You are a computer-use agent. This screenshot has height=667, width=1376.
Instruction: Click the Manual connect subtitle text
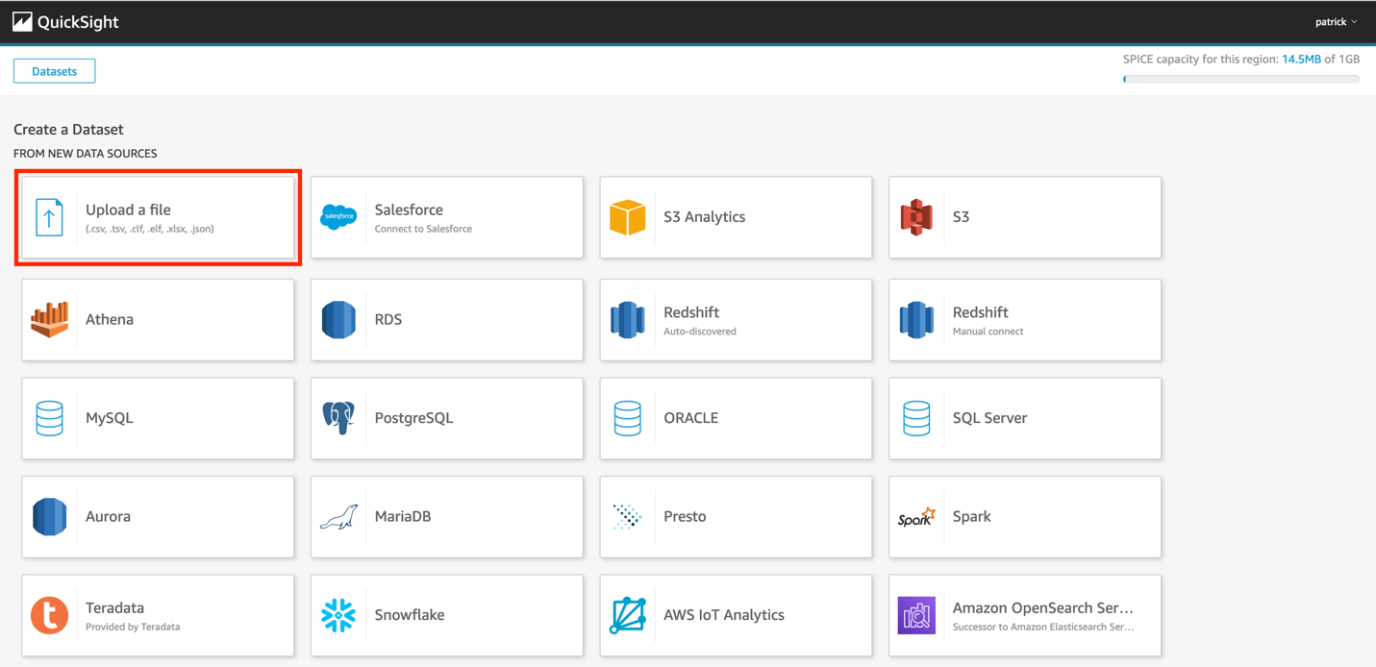[x=988, y=332]
